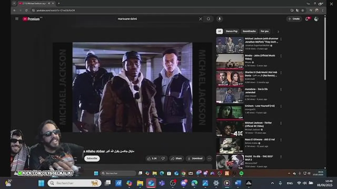Open Nass El Ghiwane video title
The width and height of the screenshot is (337, 189).
(x=260, y=139)
